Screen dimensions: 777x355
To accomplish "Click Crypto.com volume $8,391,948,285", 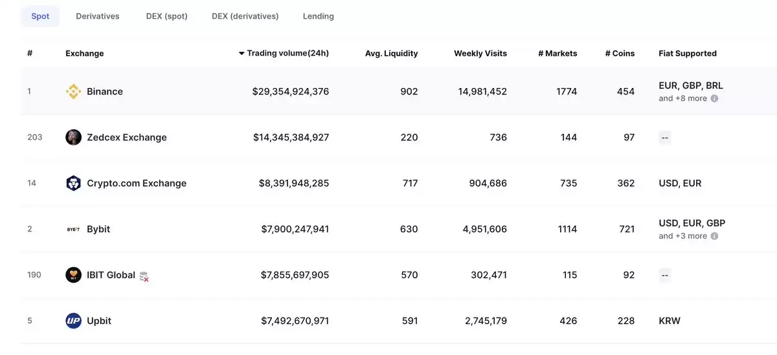I will 294,183.
